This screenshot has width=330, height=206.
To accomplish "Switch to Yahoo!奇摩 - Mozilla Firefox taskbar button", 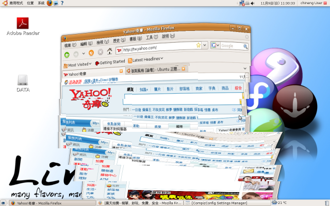I will coord(53,203).
